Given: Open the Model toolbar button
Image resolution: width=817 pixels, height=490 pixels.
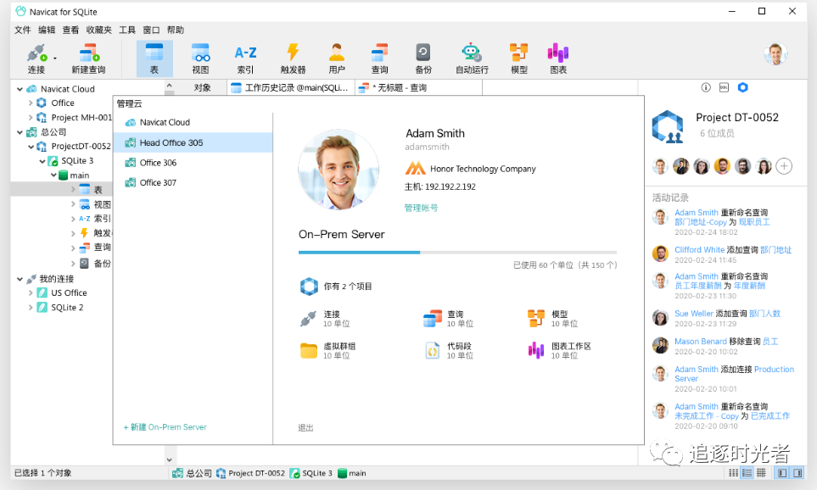Looking at the screenshot, I should 519,58.
